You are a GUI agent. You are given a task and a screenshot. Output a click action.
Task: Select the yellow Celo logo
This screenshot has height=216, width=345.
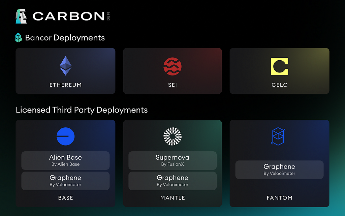(279, 66)
